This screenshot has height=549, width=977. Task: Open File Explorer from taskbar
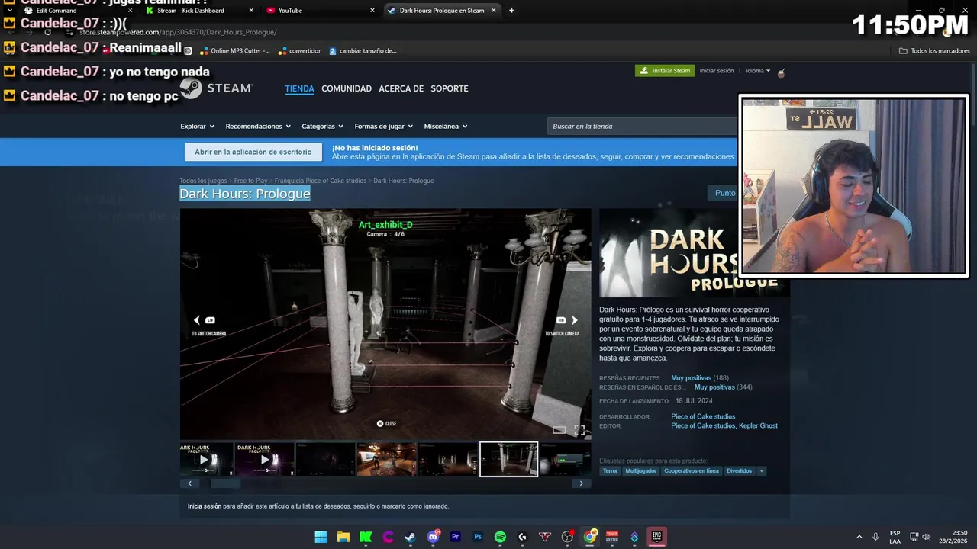click(343, 537)
